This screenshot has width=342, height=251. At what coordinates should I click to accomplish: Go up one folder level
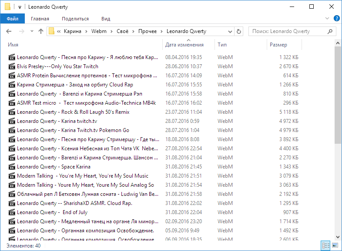[41, 31]
